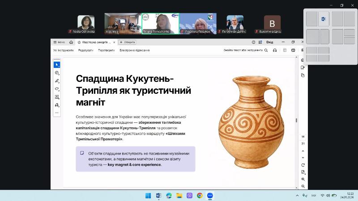The height and width of the screenshot is (201, 358).
Task: Select the arrow selection tool in Acrobat
Action: 57,65
